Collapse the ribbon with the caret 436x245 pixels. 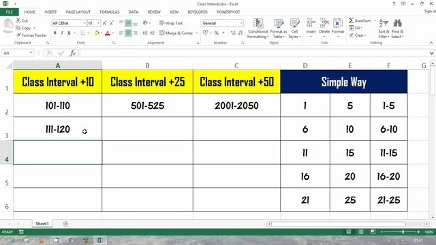click(431, 43)
